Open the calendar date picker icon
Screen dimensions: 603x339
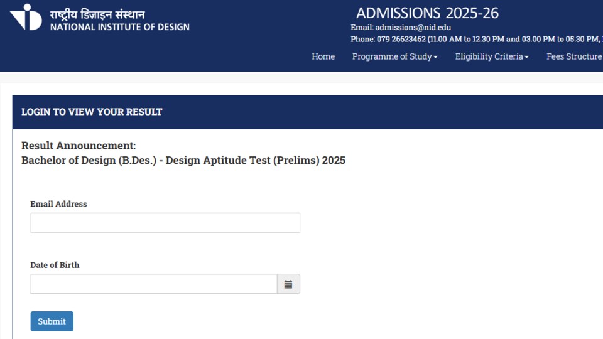pyautogui.click(x=288, y=284)
